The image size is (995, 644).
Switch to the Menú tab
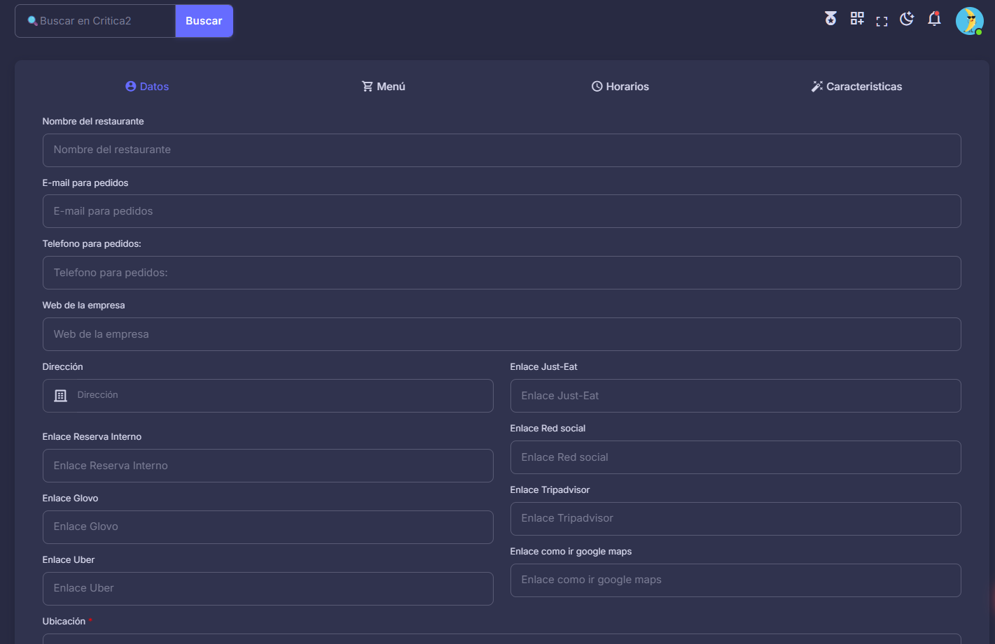click(383, 87)
